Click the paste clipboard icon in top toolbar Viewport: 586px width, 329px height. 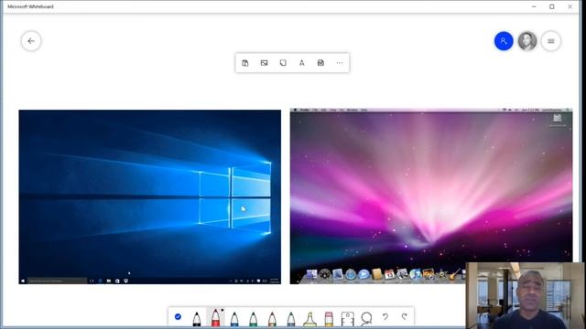(x=245, y=63)
